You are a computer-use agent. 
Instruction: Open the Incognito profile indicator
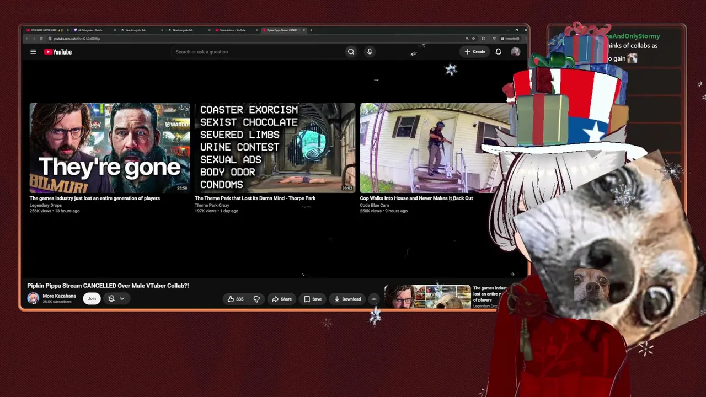tap(509, 39)
